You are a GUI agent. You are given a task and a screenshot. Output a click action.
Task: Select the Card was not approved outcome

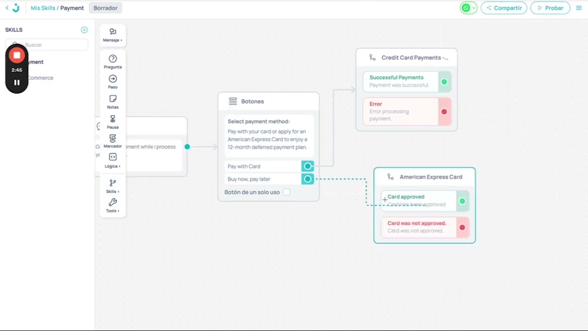point(418,227)
